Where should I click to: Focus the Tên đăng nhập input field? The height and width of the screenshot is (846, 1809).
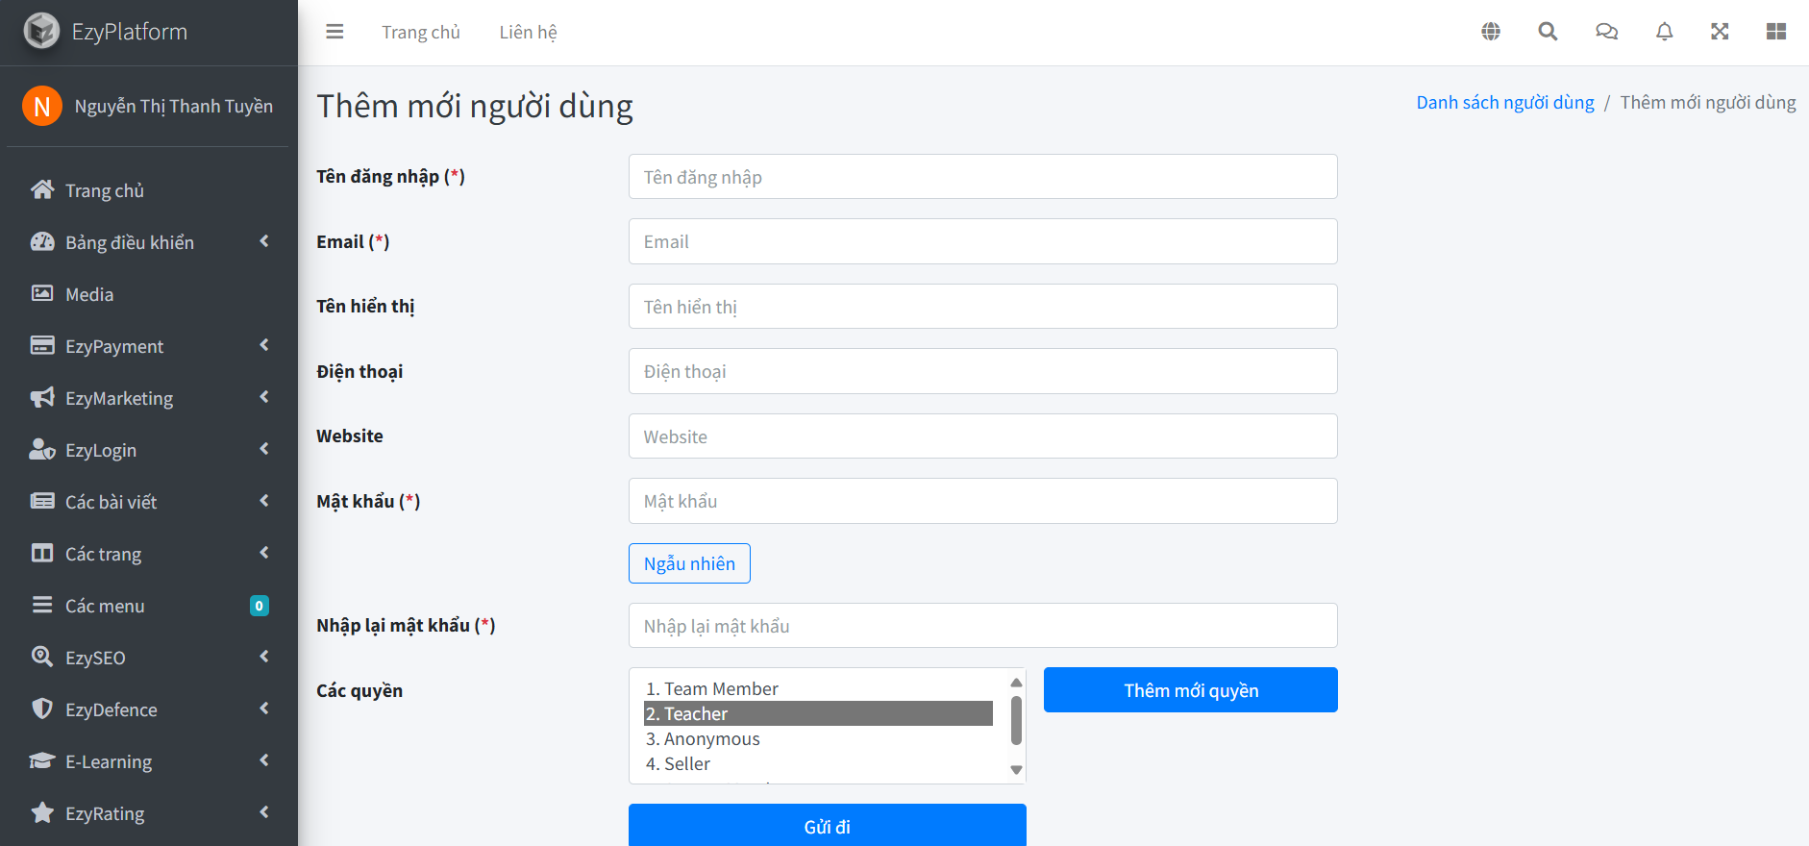[x=982, y=177]
